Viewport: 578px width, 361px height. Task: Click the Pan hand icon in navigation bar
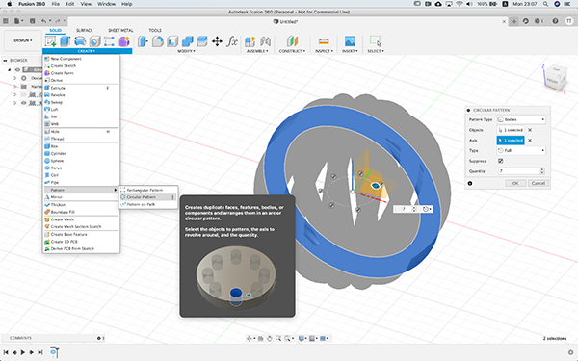click(270, 338)
